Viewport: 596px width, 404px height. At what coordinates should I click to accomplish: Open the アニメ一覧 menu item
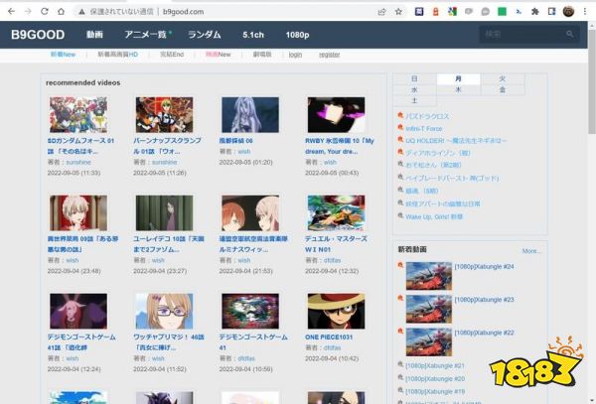click(146, 35)
